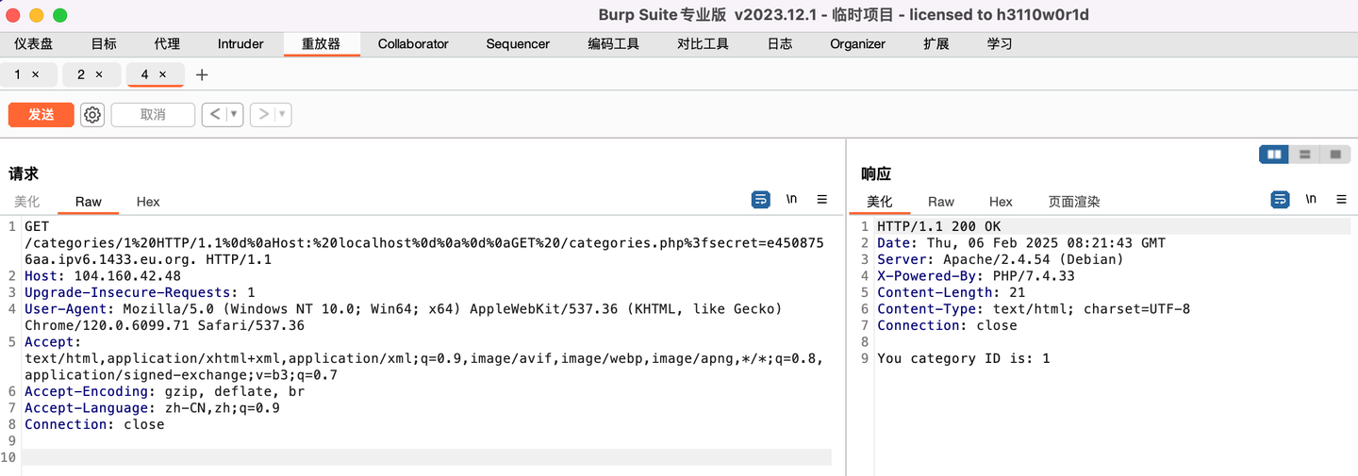Screen dimensions: 1358x476
Task: Open Repeater settings gear icon
Action: [92, 115]
